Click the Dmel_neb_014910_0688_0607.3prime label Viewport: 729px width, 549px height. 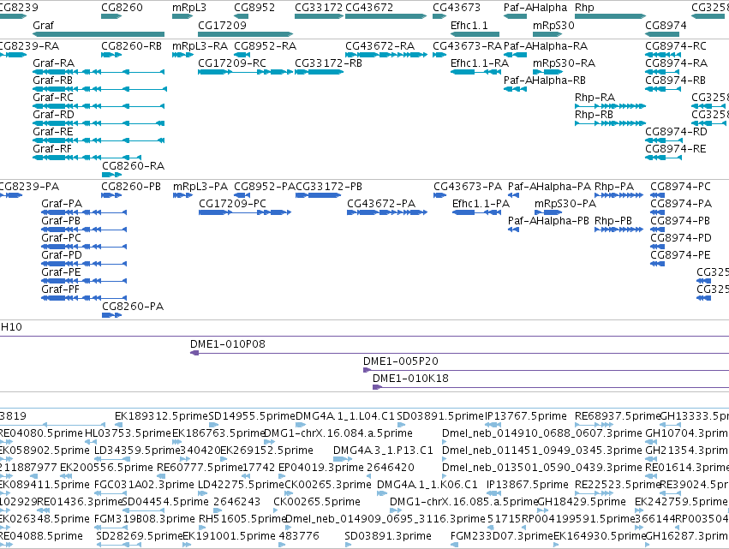(541, 433)
